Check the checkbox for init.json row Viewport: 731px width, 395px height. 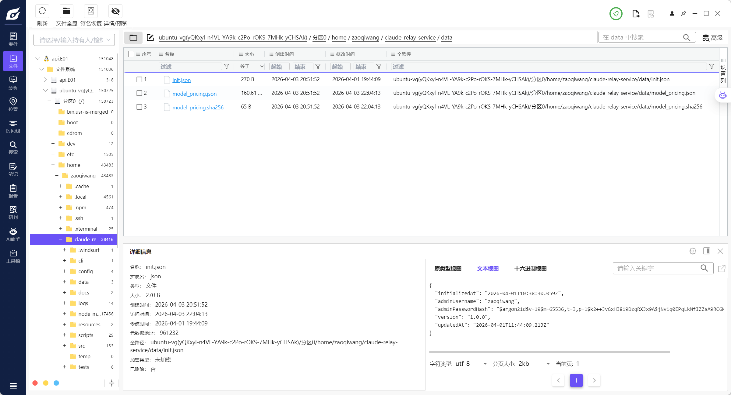pyautogui.click(x=139, y=79)
